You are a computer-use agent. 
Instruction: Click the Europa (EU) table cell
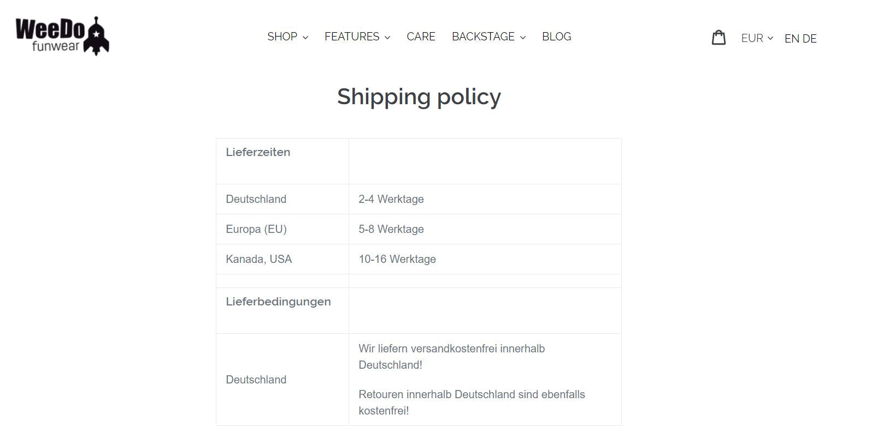point(256,229)
